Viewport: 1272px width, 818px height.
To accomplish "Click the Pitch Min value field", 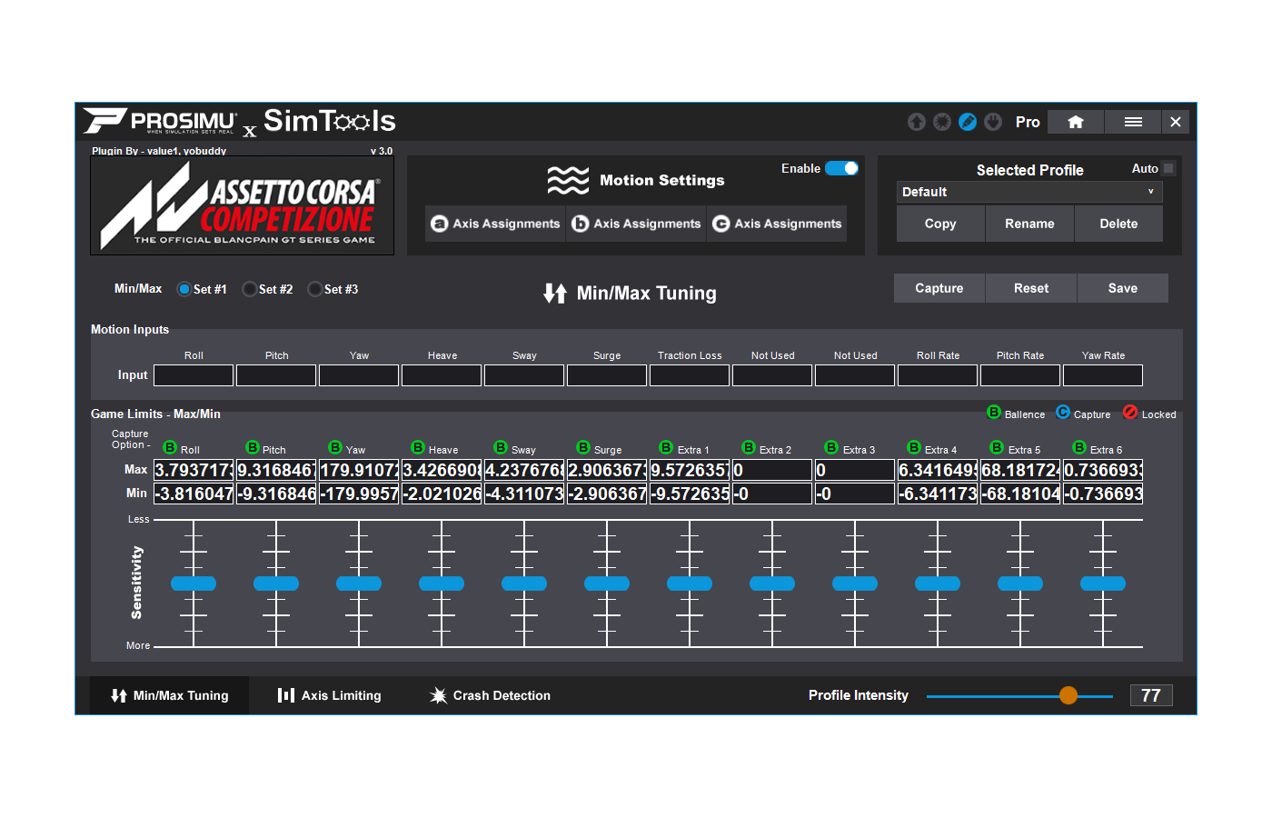I will pyautogui.click(x=276, y=494).
